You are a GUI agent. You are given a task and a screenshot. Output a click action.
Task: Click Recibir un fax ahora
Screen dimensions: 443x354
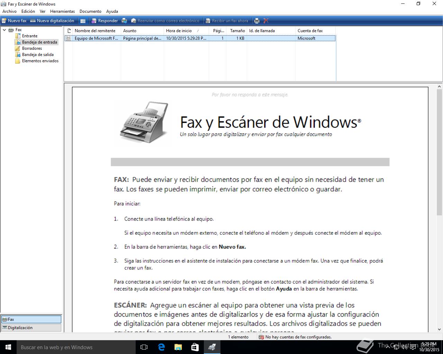tap(227, 21)
